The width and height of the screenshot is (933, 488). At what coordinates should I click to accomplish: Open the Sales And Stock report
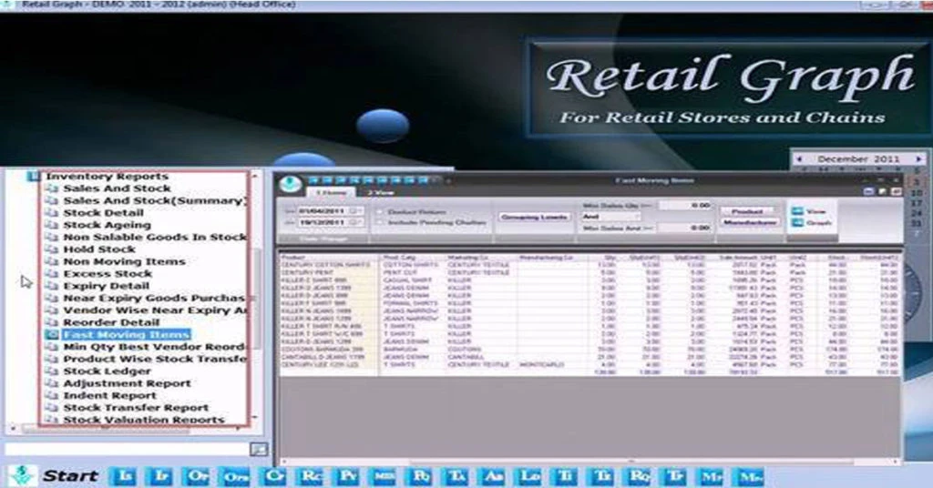pyautogui.click(x=118, y=188)
